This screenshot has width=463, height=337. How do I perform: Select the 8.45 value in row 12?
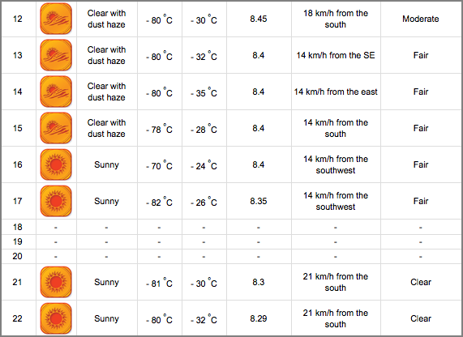259,19
